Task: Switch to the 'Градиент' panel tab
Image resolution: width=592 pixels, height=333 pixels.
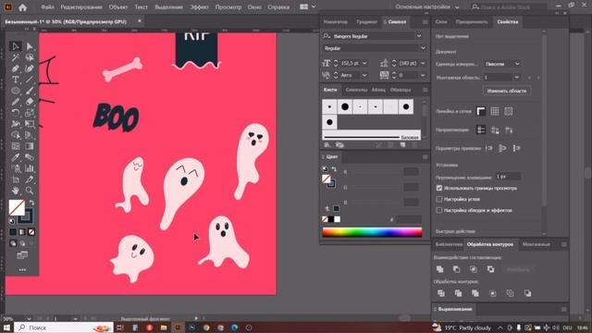Action: tap(367, 22)
